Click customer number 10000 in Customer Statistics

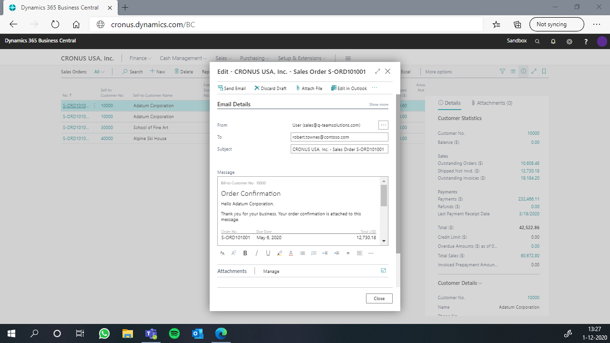533,133
